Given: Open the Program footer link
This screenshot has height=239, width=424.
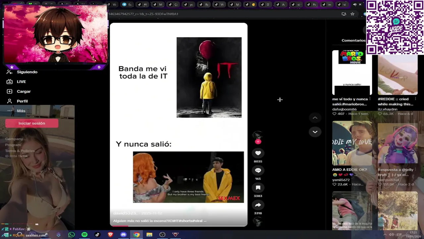Looking at the screenshot, I should coord(13,145).
